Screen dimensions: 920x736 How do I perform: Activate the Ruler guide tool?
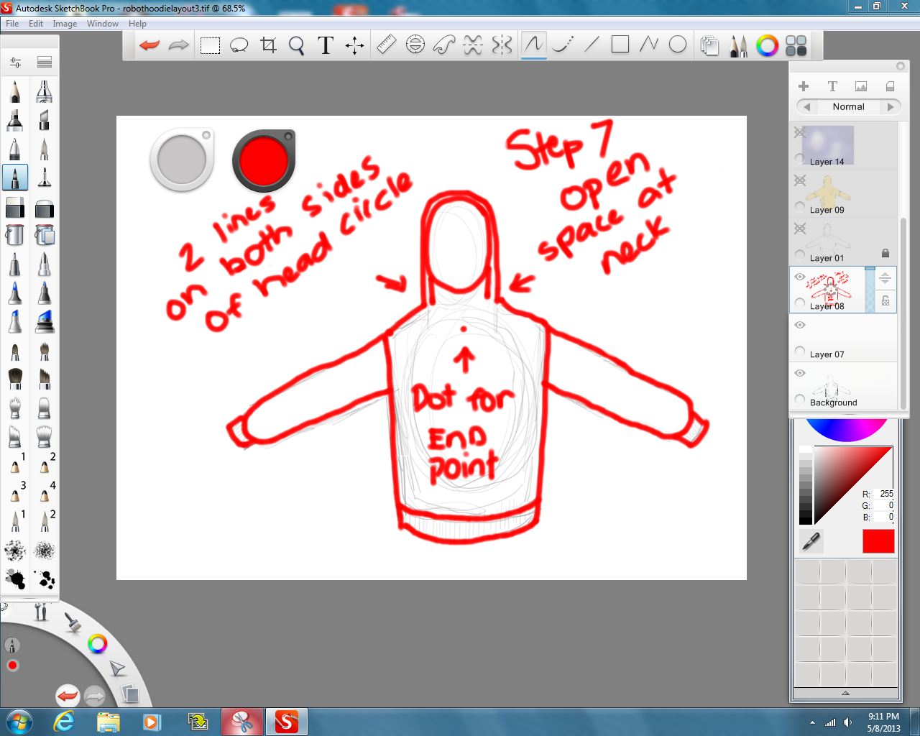[x=385, y=45]
